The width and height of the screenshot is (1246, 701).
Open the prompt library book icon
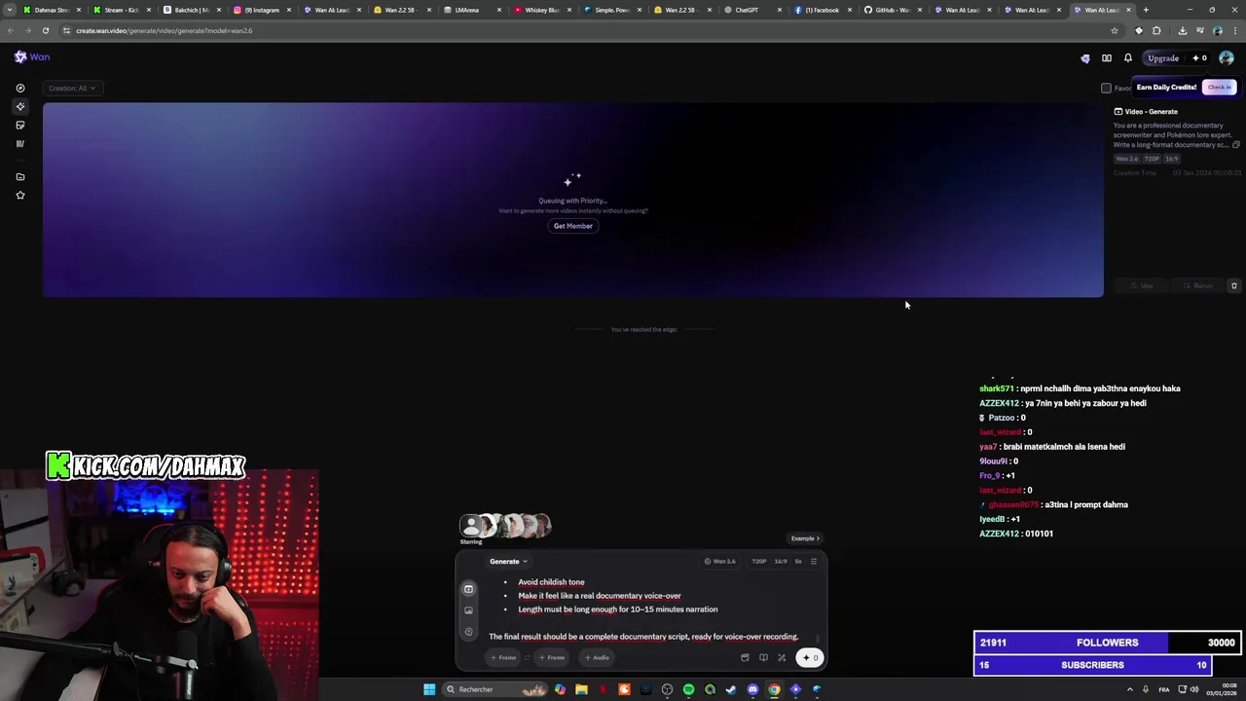tap(763, 658)
